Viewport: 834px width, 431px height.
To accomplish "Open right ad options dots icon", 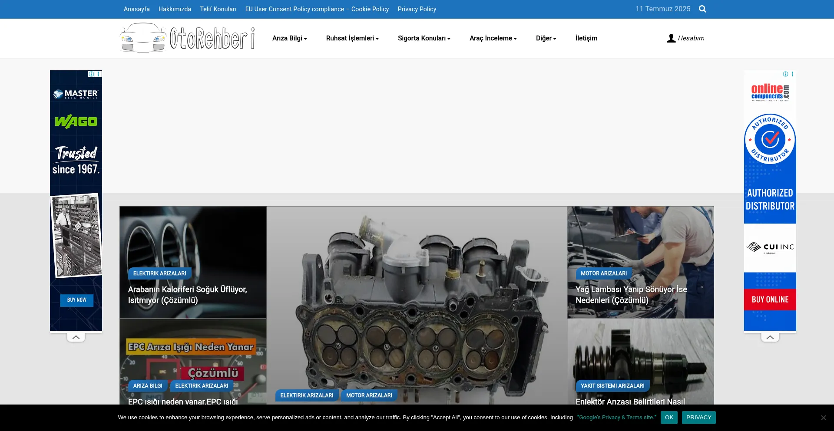I will click(792, 74).
